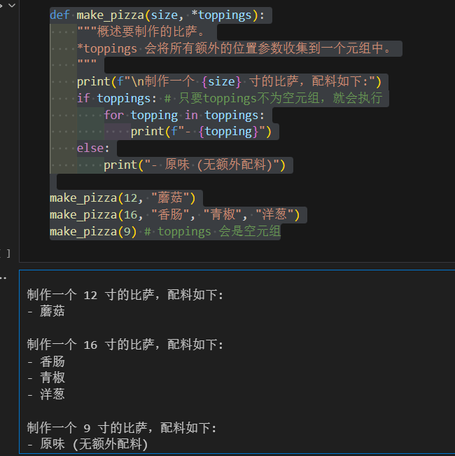The image size is (455, 456).
Task: Click output line '- 洋葱'
Action: (46, 394)
